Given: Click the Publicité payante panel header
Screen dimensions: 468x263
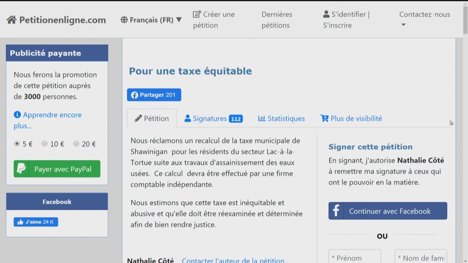Looking at the screenshot, I should (x=57, y=53).
